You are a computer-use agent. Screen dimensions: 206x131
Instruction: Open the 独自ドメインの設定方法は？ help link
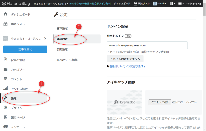[128, 66]
